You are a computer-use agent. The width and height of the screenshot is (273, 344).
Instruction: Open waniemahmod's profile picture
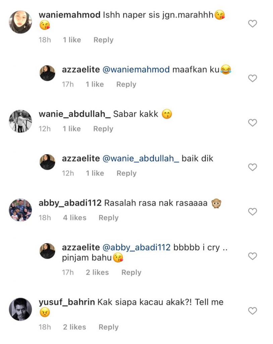coord(20,22)
